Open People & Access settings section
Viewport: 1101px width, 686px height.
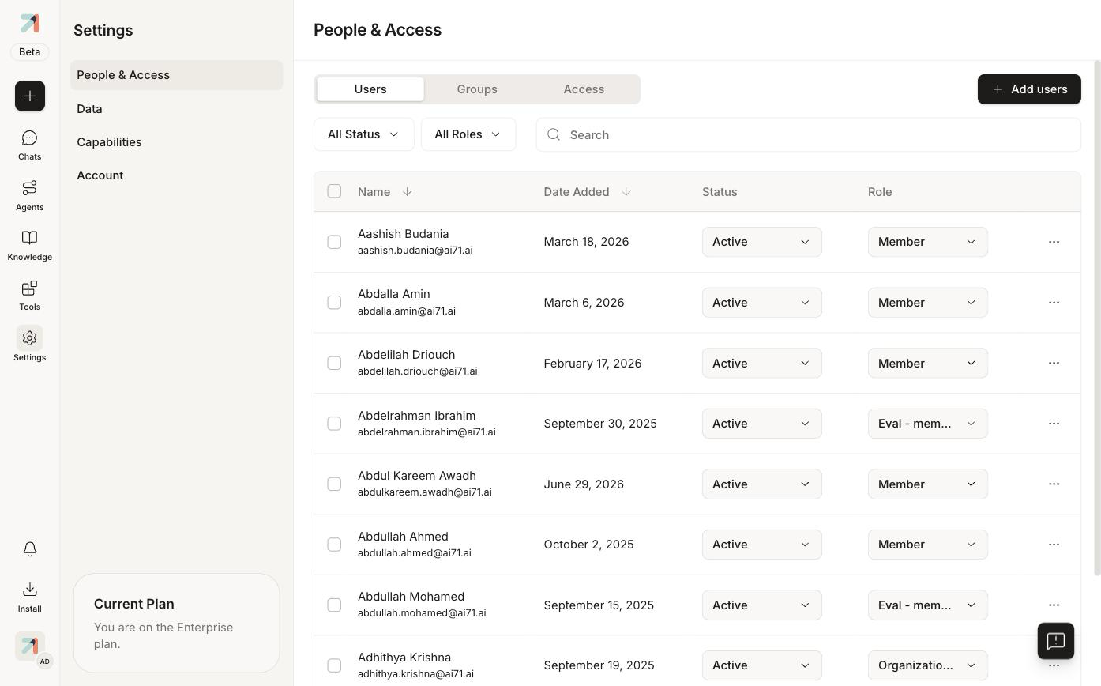click(176, 75)
